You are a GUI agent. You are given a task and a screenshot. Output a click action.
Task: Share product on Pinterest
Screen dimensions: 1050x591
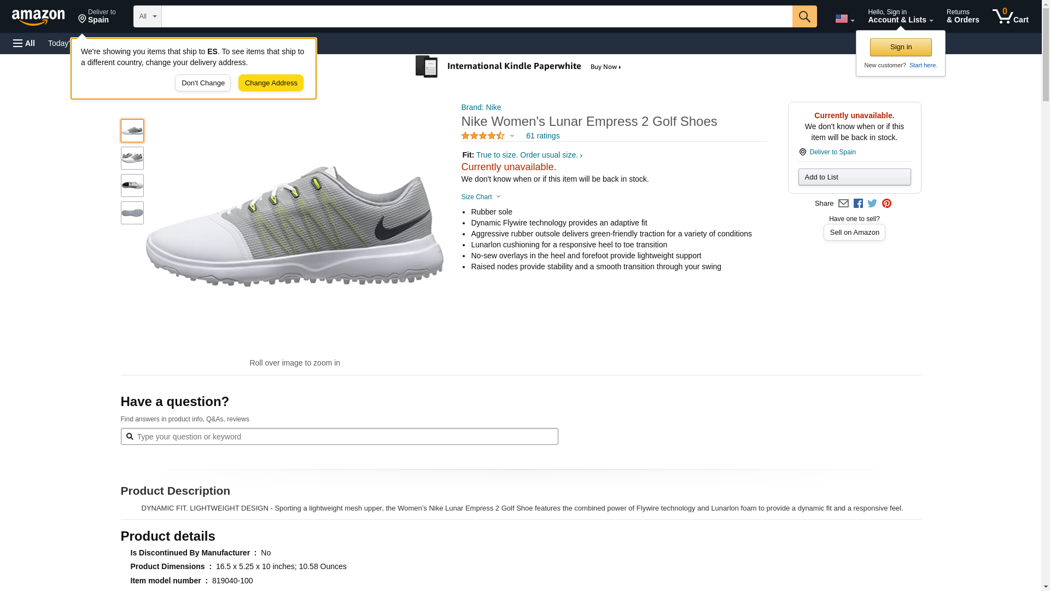point(886,204)
